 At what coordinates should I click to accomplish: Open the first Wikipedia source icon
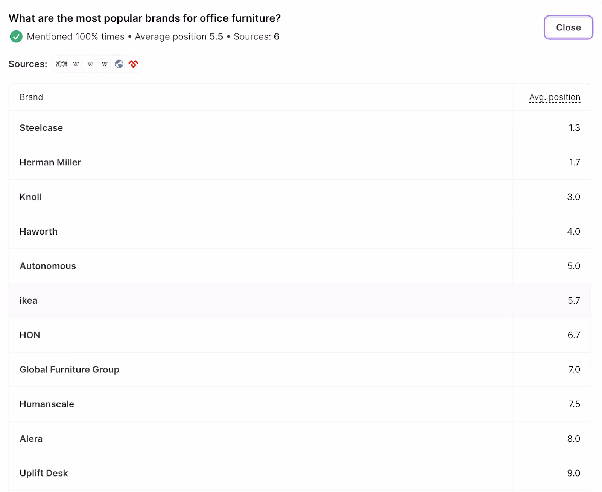click(76, 64)
